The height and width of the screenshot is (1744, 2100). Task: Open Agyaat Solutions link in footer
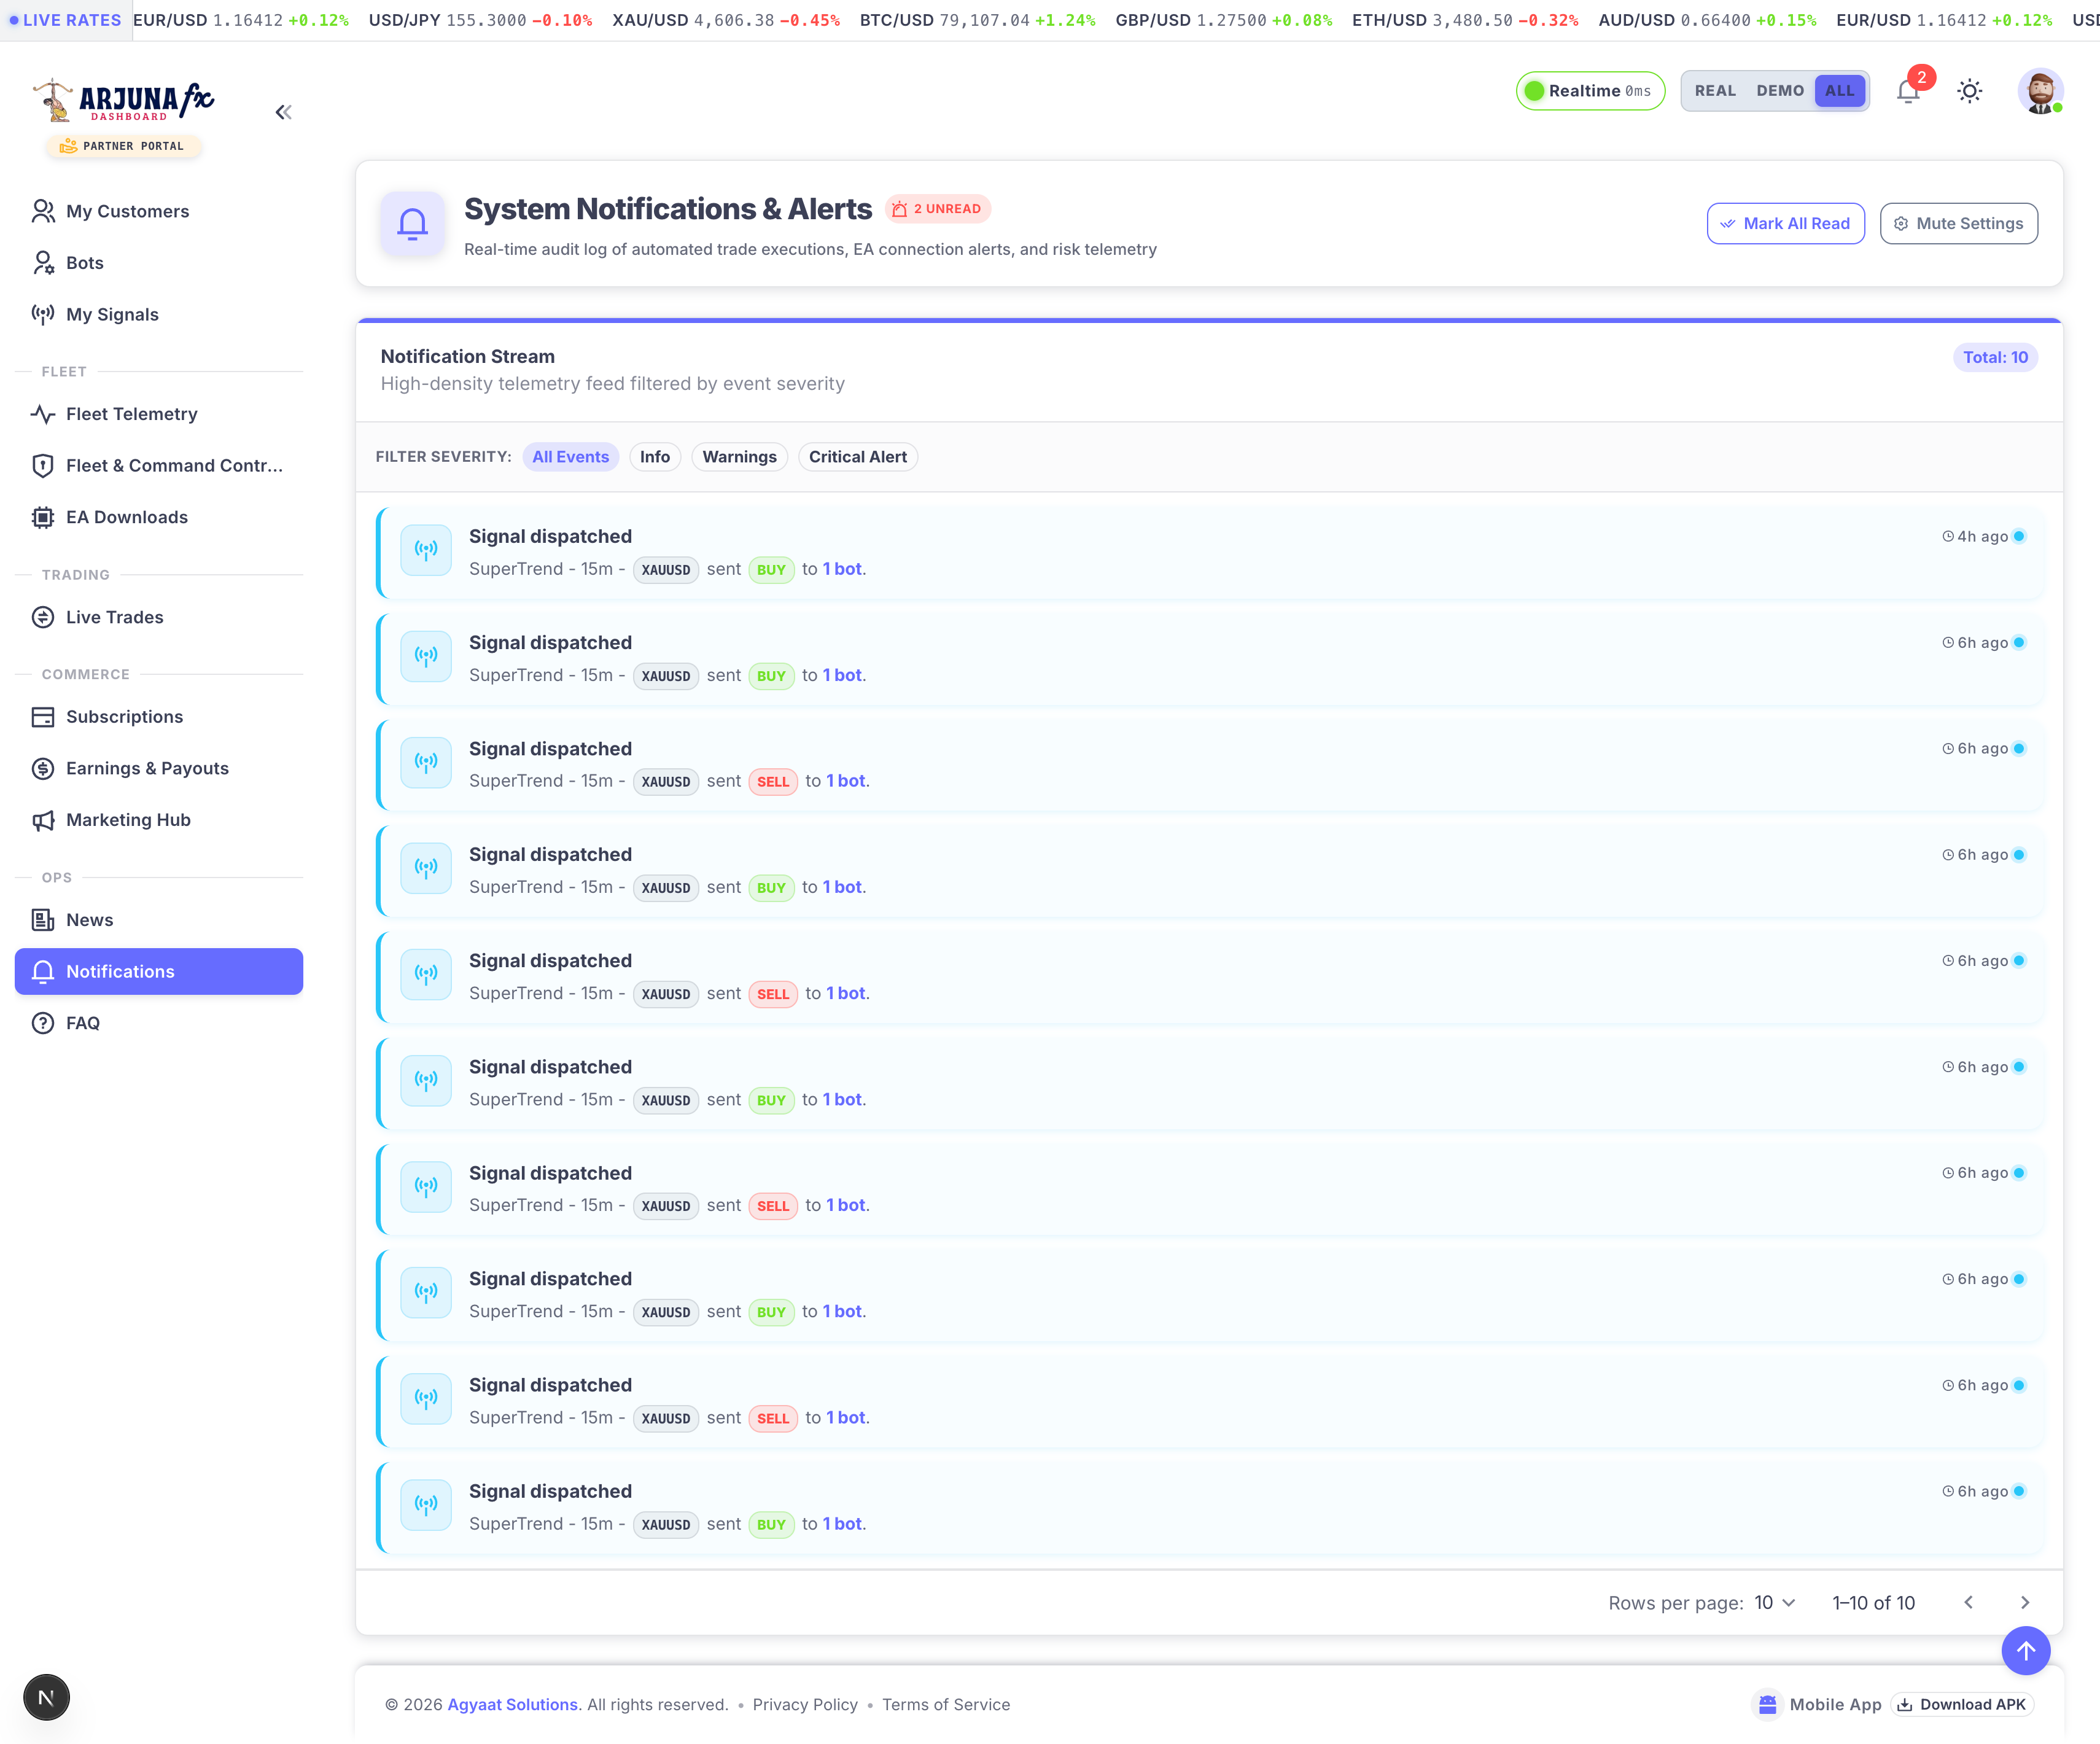coord(512,1704)
